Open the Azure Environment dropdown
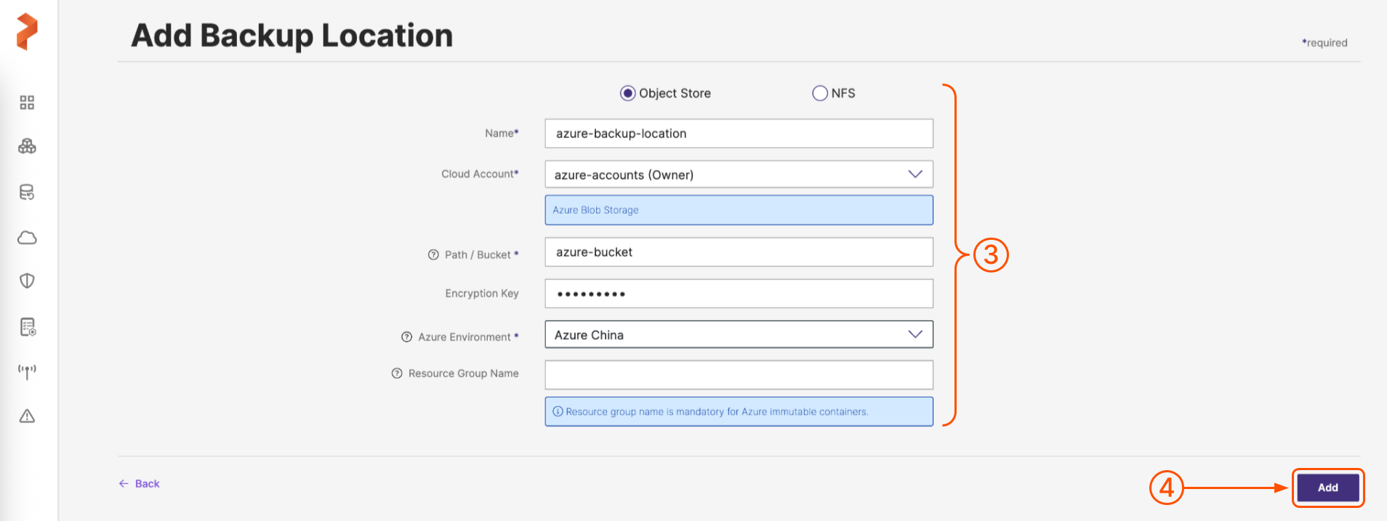Screen dimensions: 1387x521 pos(739,335)
